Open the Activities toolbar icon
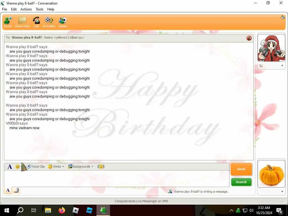Image resolution: width=288 pixels, height=216 pixels. point(49,22)
